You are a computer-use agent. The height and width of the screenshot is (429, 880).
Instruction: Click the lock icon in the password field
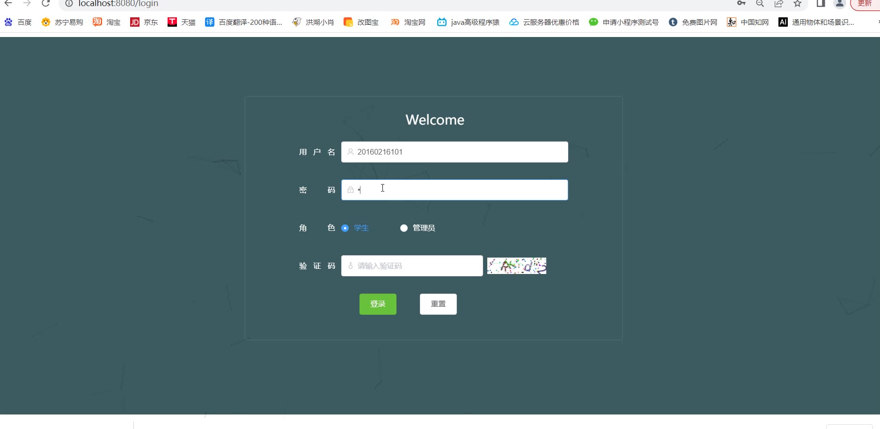[x=351, y=190]
